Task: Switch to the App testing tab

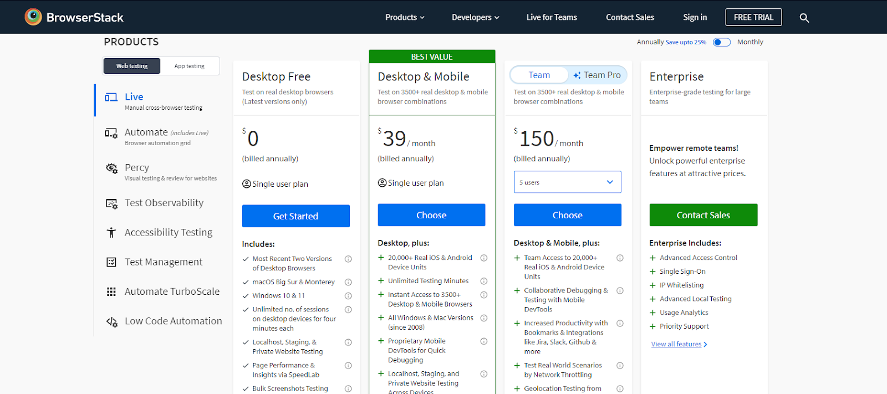Action: tap(190, 66)
